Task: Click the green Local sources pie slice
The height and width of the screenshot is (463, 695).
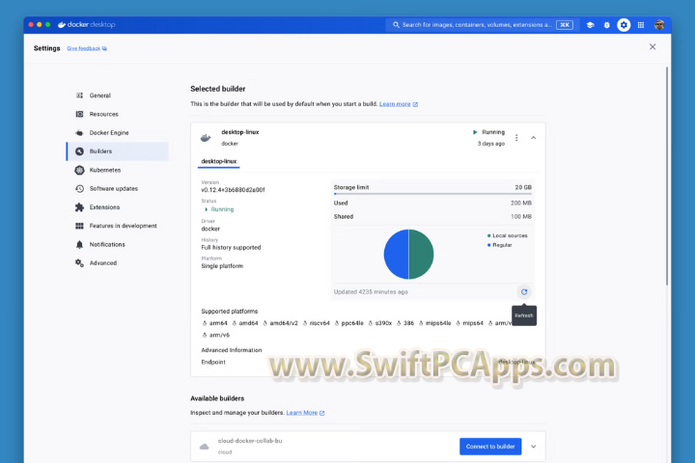Action: point(421,255)
